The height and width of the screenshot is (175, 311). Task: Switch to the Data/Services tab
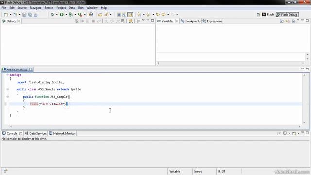click(x=36, y=133)
